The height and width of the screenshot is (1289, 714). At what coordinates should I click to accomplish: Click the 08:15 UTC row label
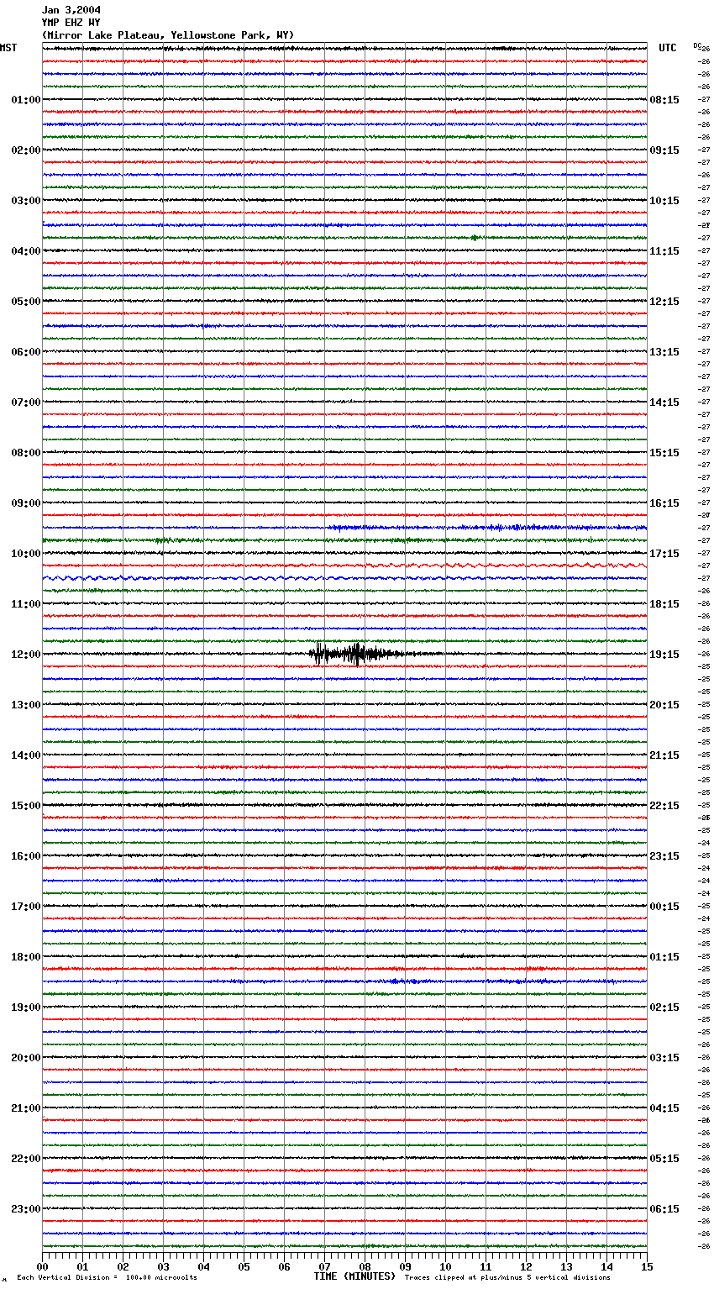pos(664,100)
